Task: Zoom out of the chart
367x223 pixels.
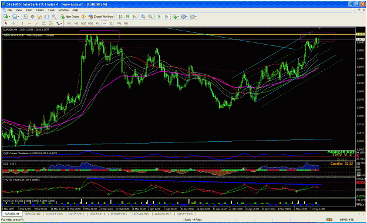Action: click(150, 16)
